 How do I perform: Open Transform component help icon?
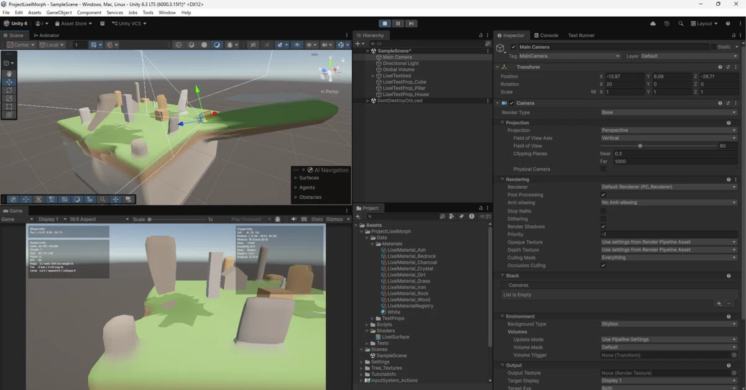(x=721, y=67)
